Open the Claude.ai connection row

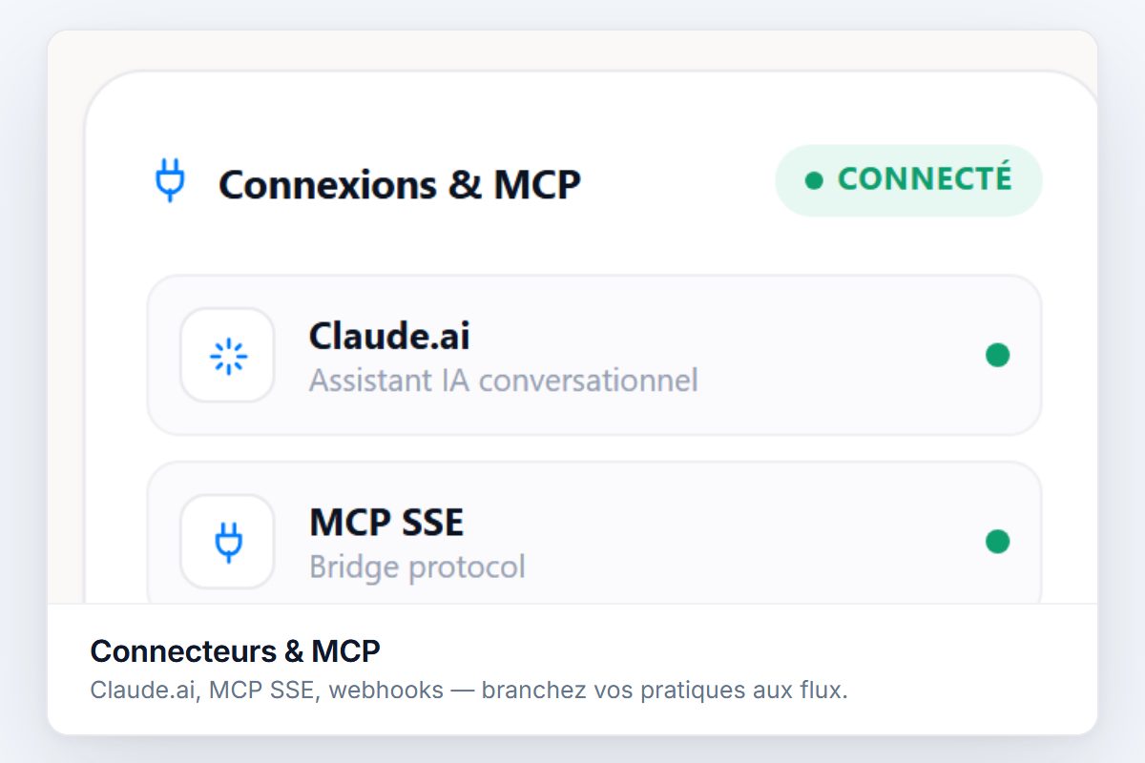coord(593,355)
